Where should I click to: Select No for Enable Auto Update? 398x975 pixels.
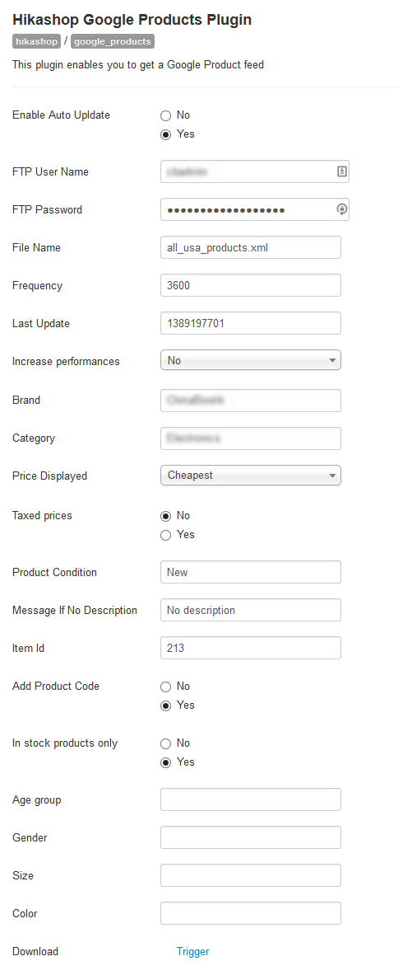coord(165,115)
